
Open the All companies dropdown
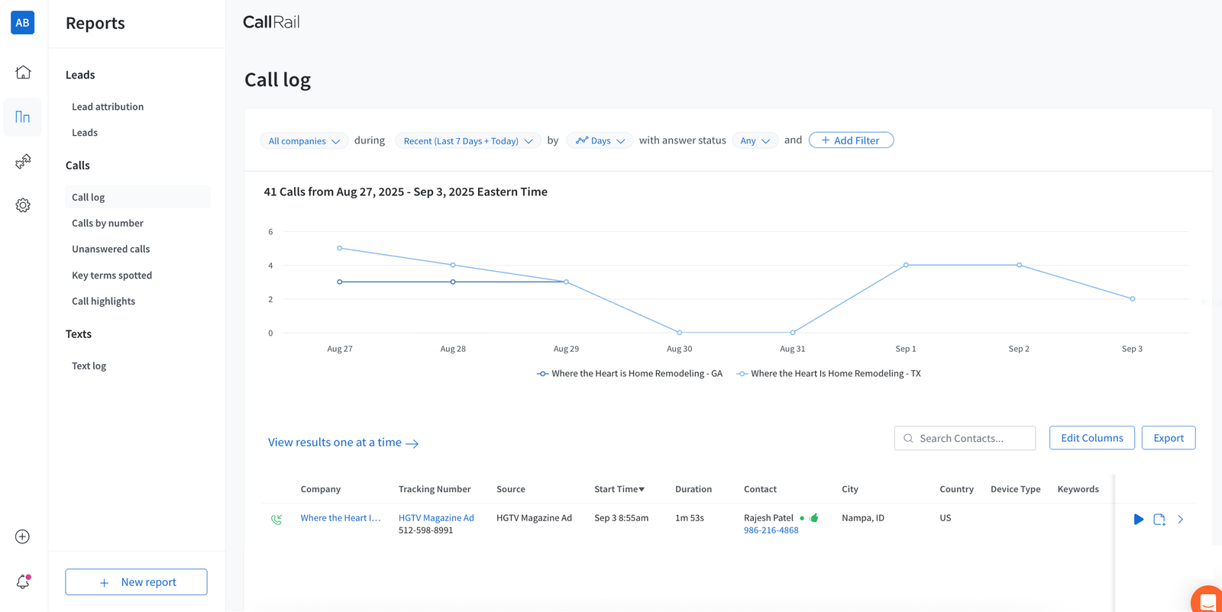click(x=304, y=141)
